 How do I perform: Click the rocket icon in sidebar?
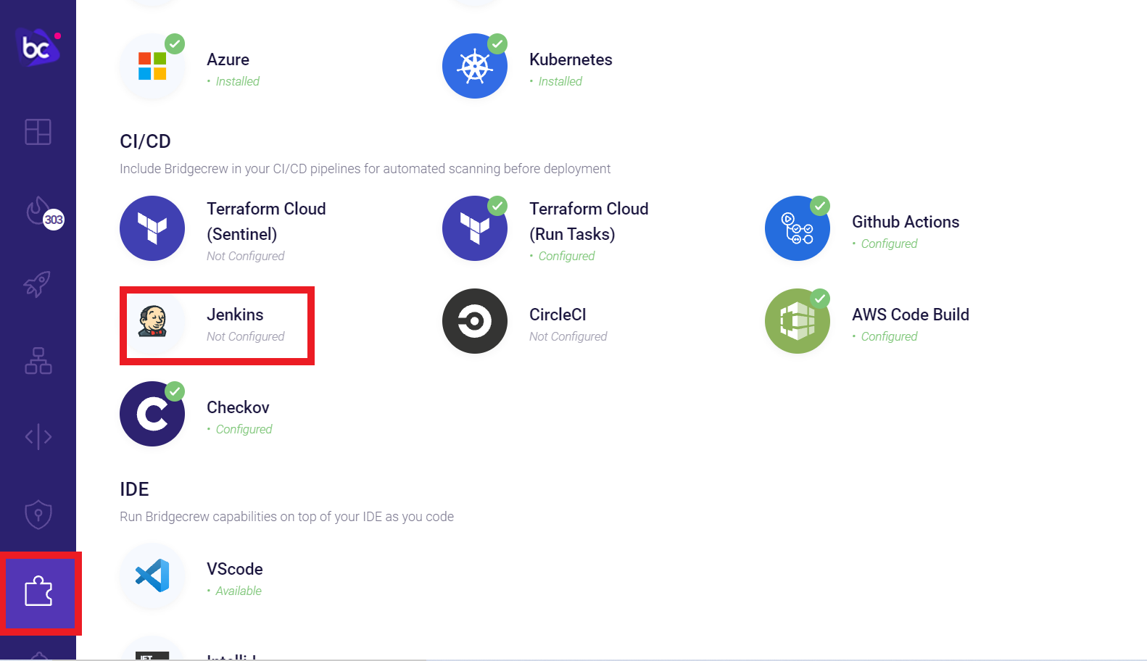click(x=38, y=284)
